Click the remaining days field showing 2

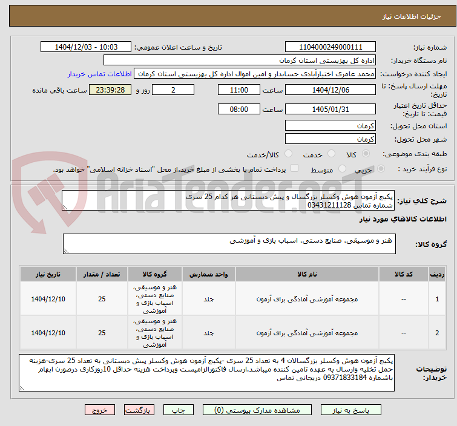[x=173, y=90]
